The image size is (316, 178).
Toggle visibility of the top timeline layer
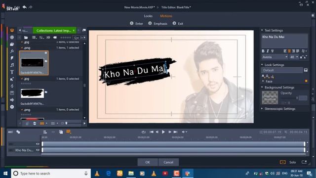coord(38,144)
